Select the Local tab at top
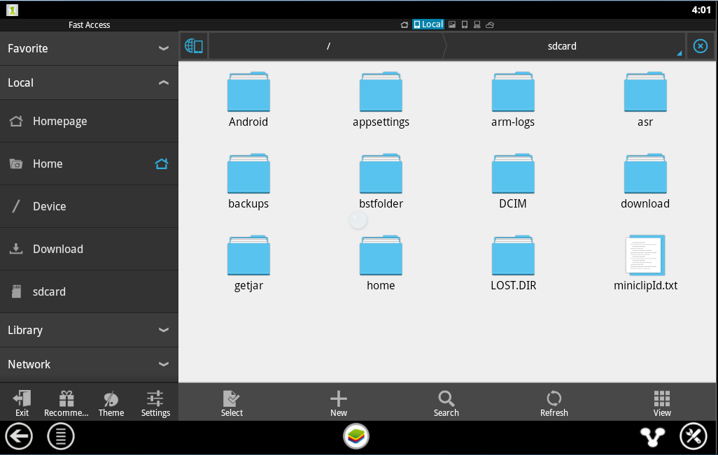718x455 pixels. click(428, 24)
